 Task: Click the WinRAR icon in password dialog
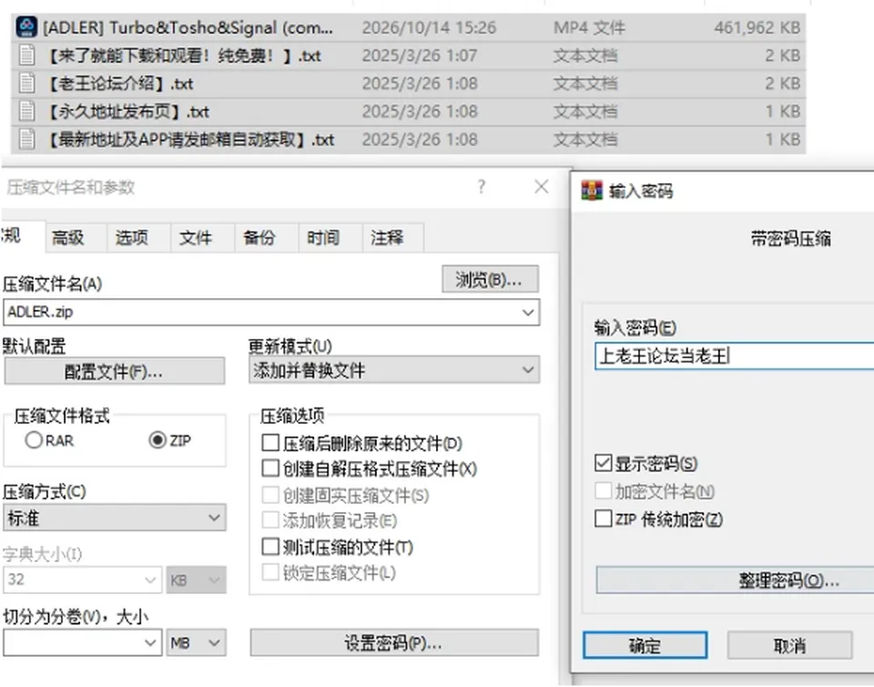(x=592, y=190)
